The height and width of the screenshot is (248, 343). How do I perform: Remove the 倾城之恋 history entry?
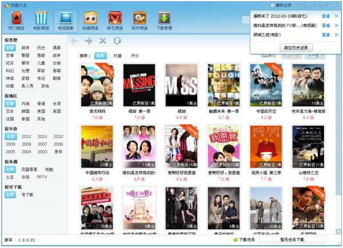[337, 35]
